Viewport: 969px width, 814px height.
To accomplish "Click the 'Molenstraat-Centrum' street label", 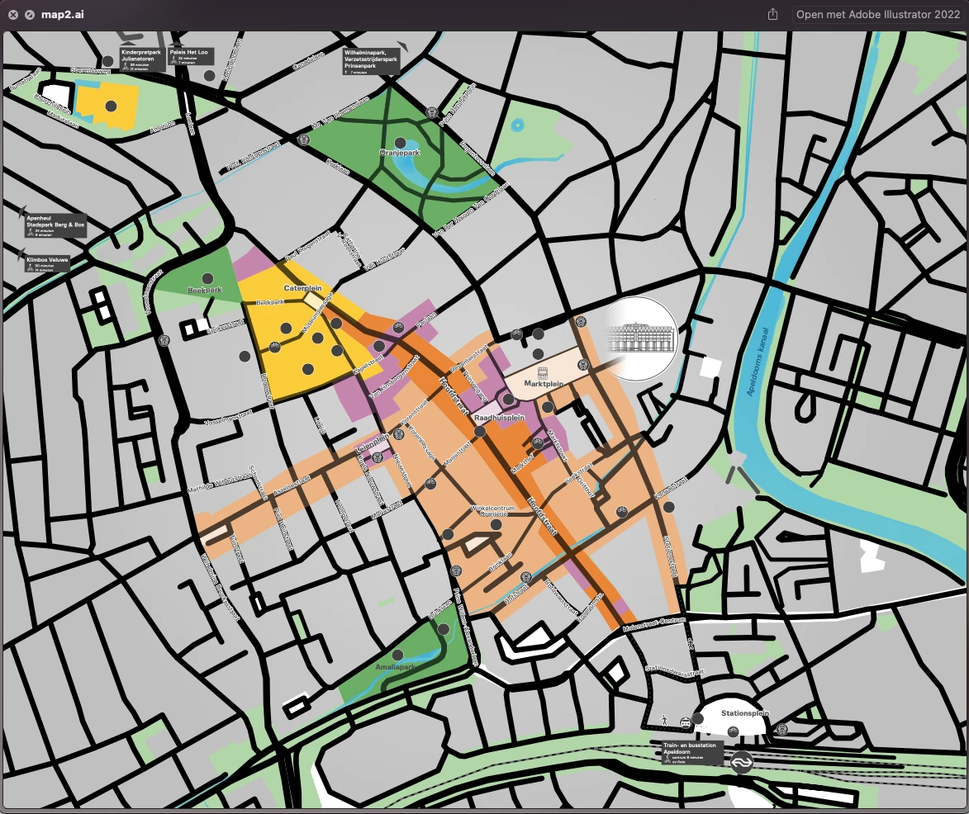I will [653, 624].
